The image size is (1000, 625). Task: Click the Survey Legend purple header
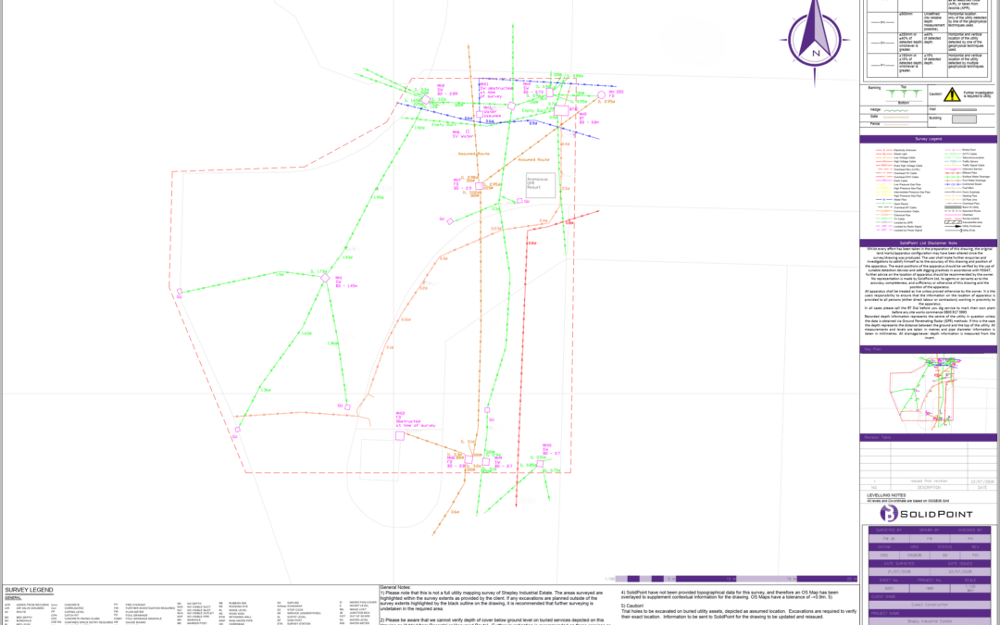click(929, 139)
